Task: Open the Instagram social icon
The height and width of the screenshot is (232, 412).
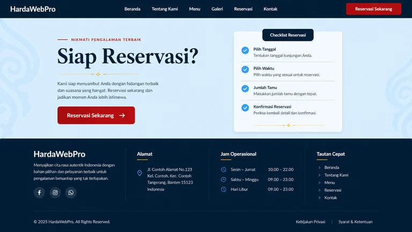Action: coord(55,193)
